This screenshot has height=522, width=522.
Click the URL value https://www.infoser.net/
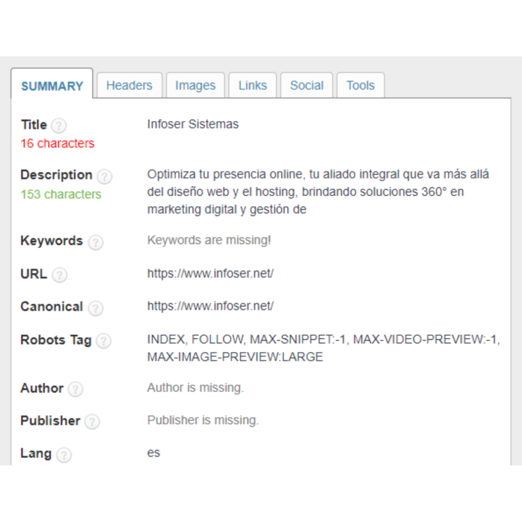[x=211, y=274]
